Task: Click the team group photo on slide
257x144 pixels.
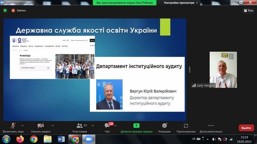Action: coord(75,66)
